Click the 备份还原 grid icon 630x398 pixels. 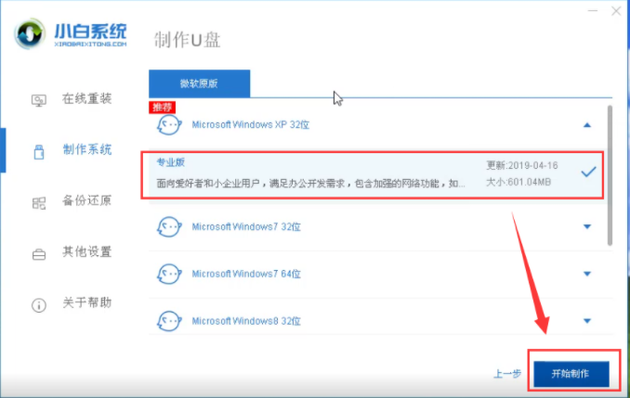point(39,202)
